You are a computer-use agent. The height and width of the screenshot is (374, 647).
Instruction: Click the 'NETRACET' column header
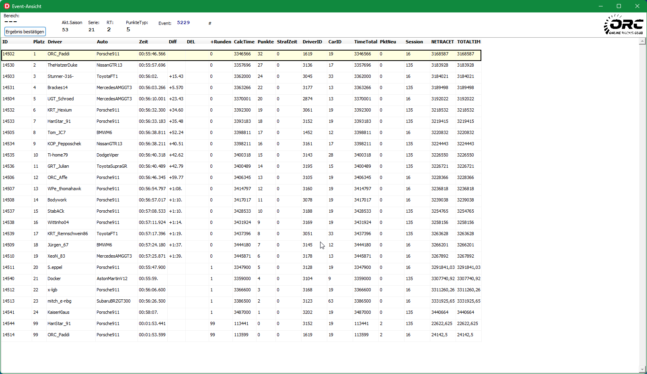pos(442,42)
